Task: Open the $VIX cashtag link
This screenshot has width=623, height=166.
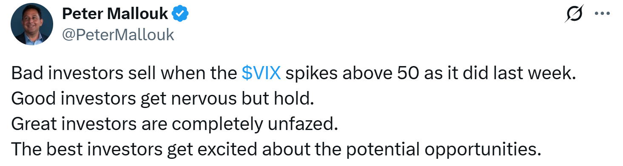Action: [x=261, y=74]
